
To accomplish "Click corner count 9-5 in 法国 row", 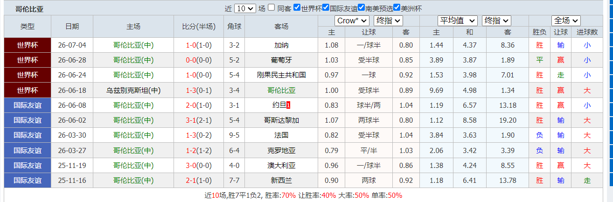I will pyautogui.click(x=234, y=135).
